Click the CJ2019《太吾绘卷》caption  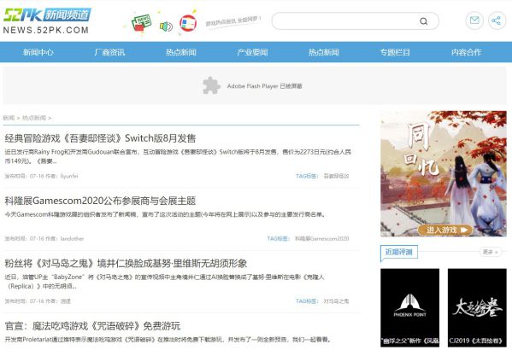[476, 341]
